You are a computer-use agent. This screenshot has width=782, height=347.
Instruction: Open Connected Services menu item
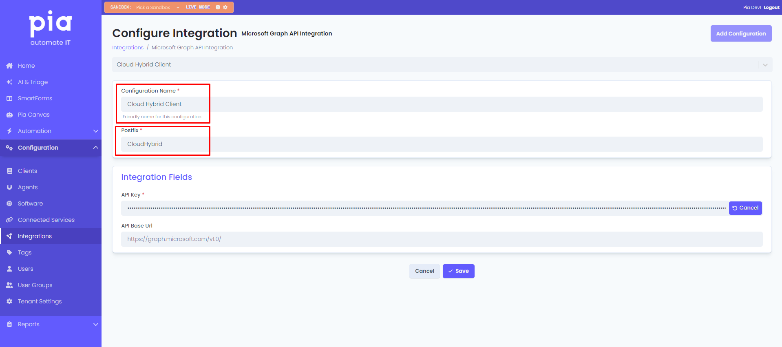point(51,220)
